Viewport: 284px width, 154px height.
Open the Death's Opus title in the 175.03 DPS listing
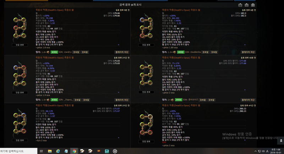coord(55,57)
